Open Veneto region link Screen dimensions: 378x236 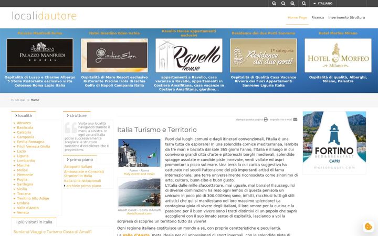(23, 212)
